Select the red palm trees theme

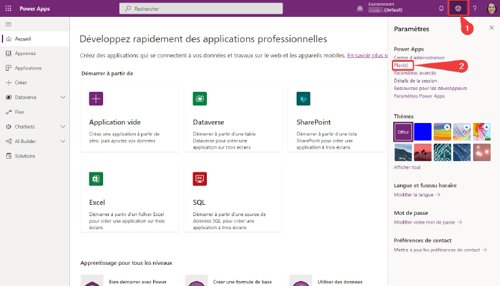(x=423, y=152)
